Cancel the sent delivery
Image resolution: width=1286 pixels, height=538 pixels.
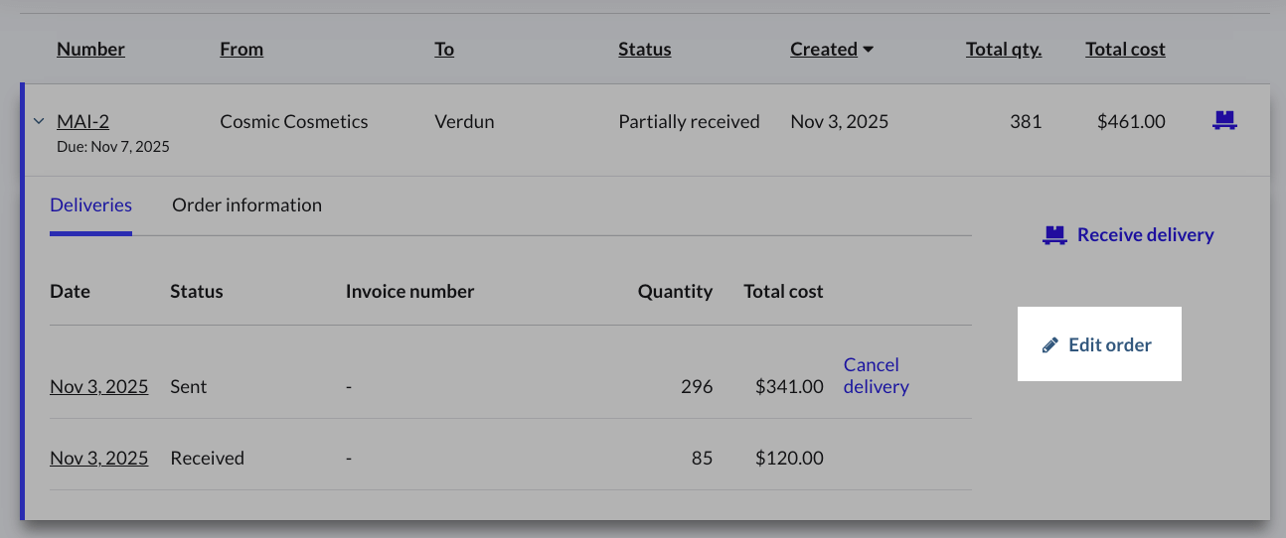coord(876,376)
